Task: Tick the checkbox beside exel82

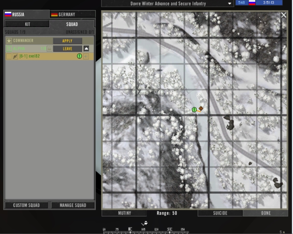Action: 9,56
